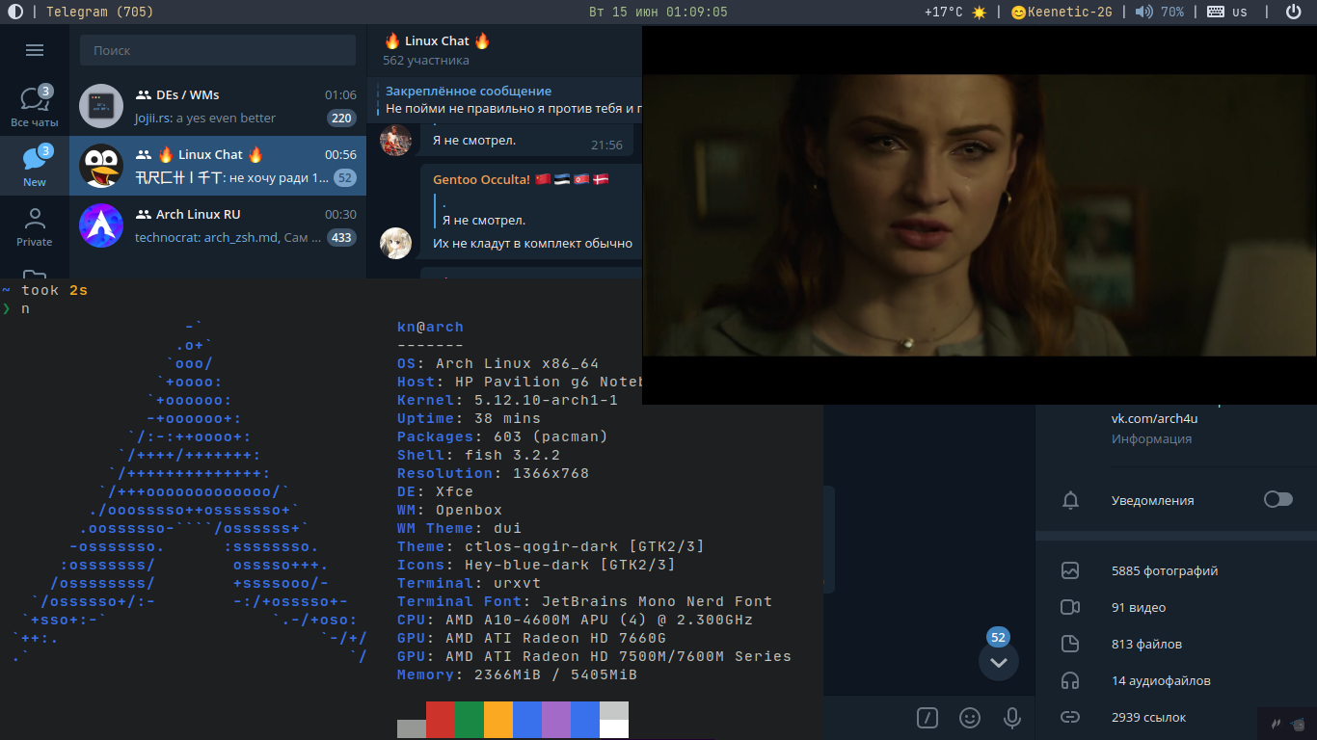Screen dimensions: 1317x740
Task: Click the Tux penguin avatar
Action: [x=101, y=166]
